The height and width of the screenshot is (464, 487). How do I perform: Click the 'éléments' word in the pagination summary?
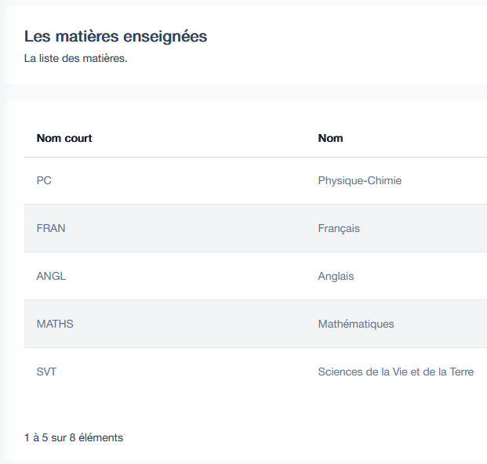pos(101,437)
